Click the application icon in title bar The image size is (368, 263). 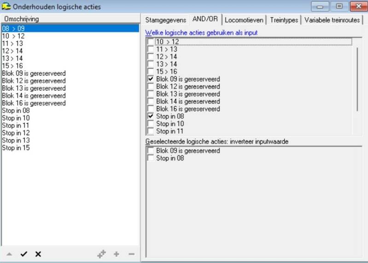pyautogui.click(x=6, y=6)
